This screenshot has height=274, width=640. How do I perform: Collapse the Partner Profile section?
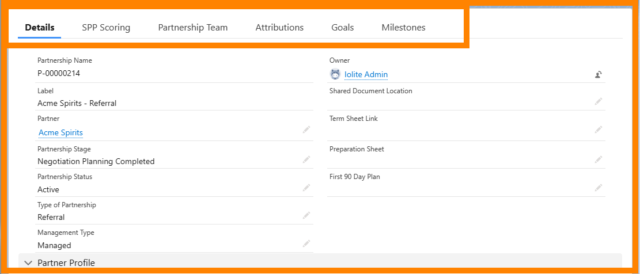(x=28, y=263)
